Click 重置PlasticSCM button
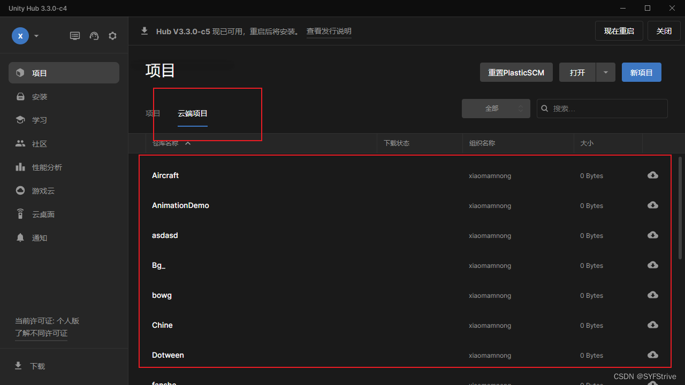The image size is (685, 385). click(x=516, y=72)
